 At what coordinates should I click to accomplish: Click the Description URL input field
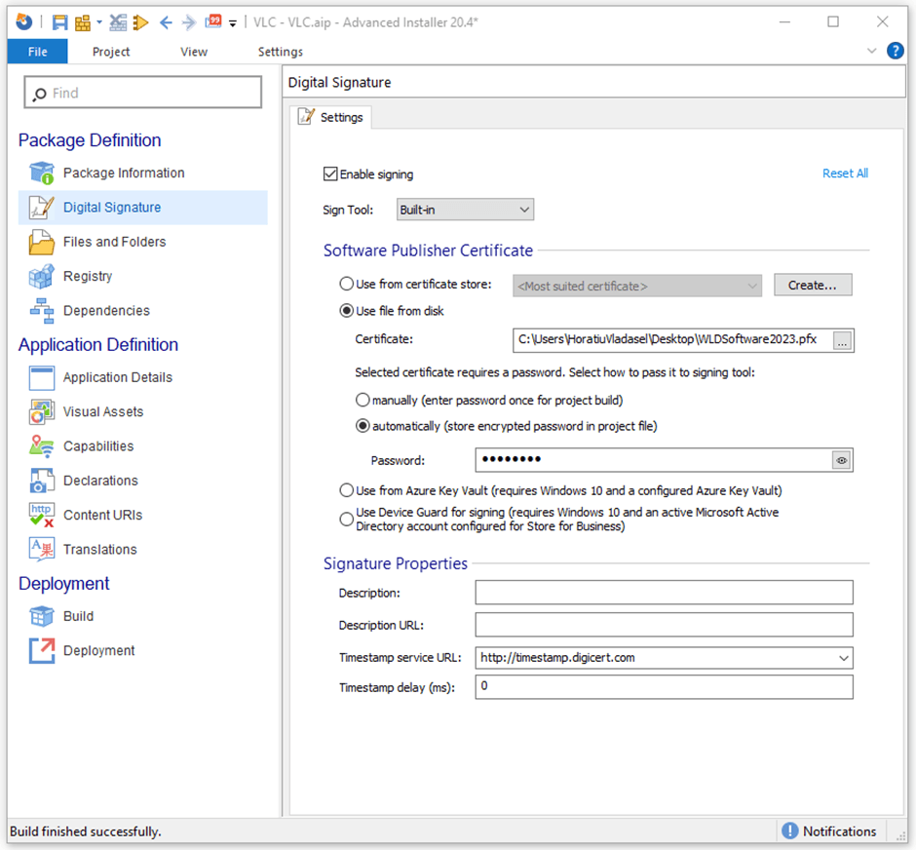664,625
